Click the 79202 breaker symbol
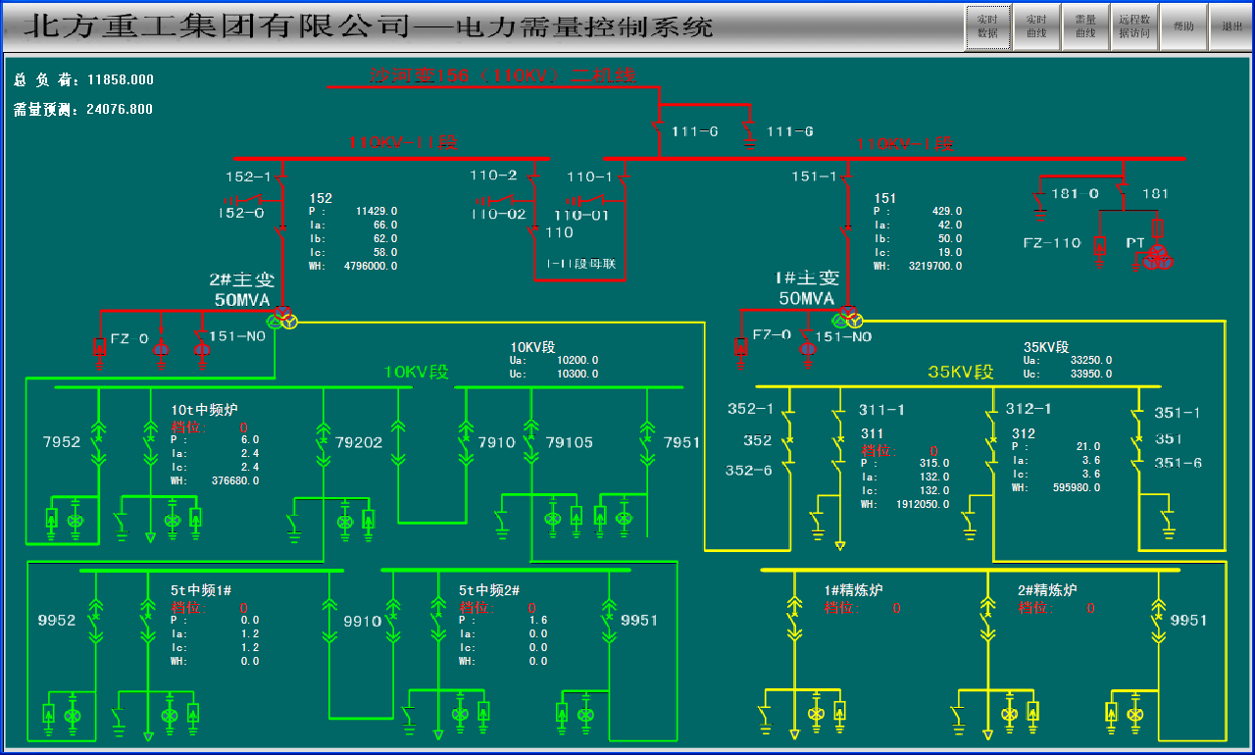The width and height of the screenshot is (1255, 755). point(323,442)
